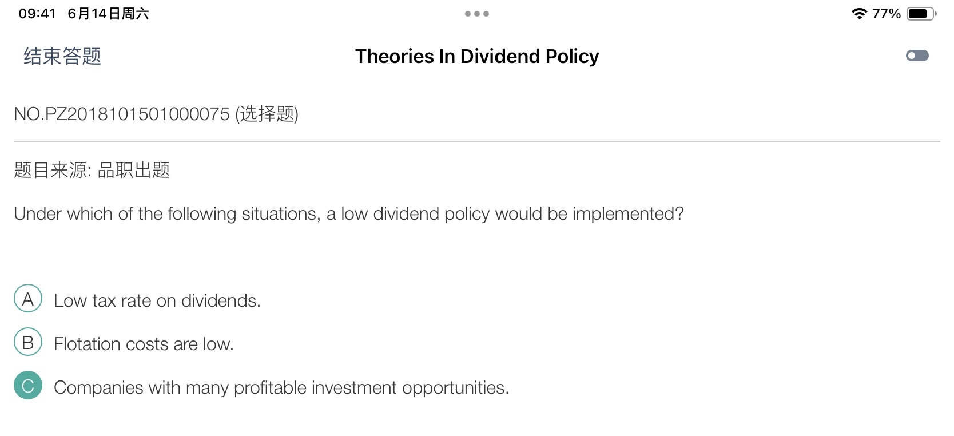Click the divider line below question number
The width and height of the screenshot is (954, 436).
point(477,141)
